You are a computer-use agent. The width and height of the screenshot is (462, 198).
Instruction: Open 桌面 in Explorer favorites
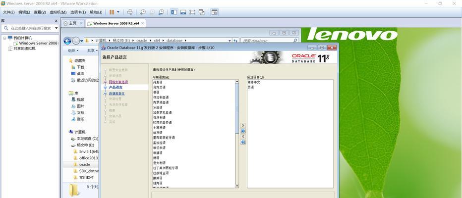click(80, 74)
